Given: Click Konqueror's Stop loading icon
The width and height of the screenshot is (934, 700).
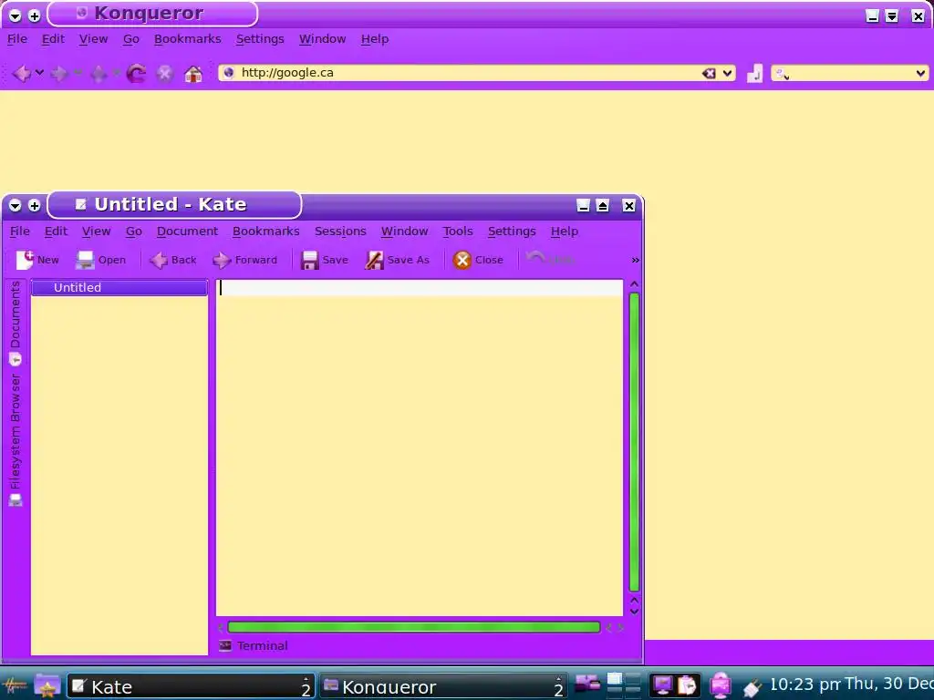Looking at the screenshot, I should (164, 74).
